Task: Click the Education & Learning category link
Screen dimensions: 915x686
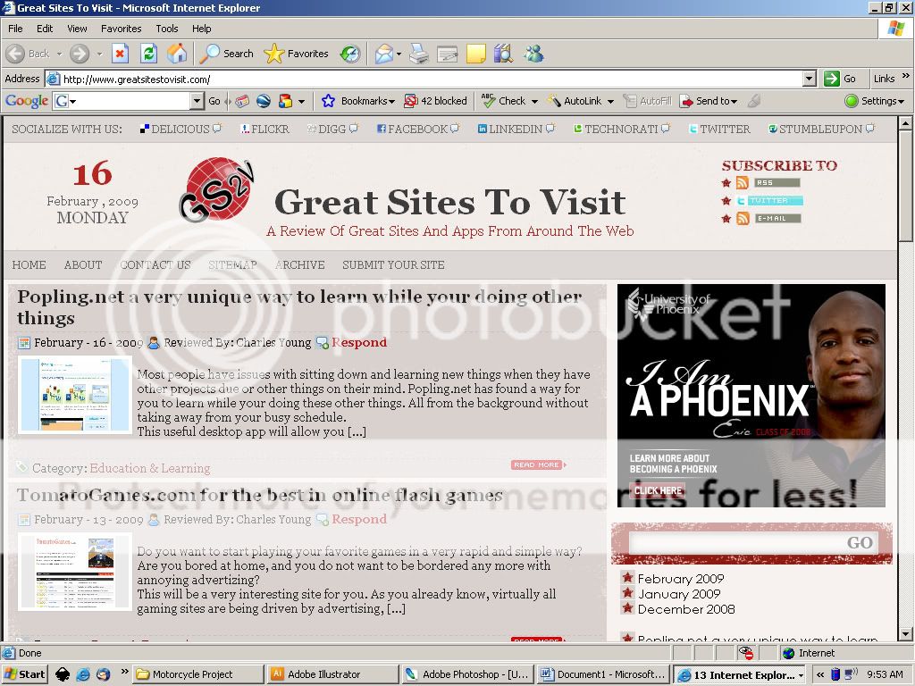Action: click(150, 468)
